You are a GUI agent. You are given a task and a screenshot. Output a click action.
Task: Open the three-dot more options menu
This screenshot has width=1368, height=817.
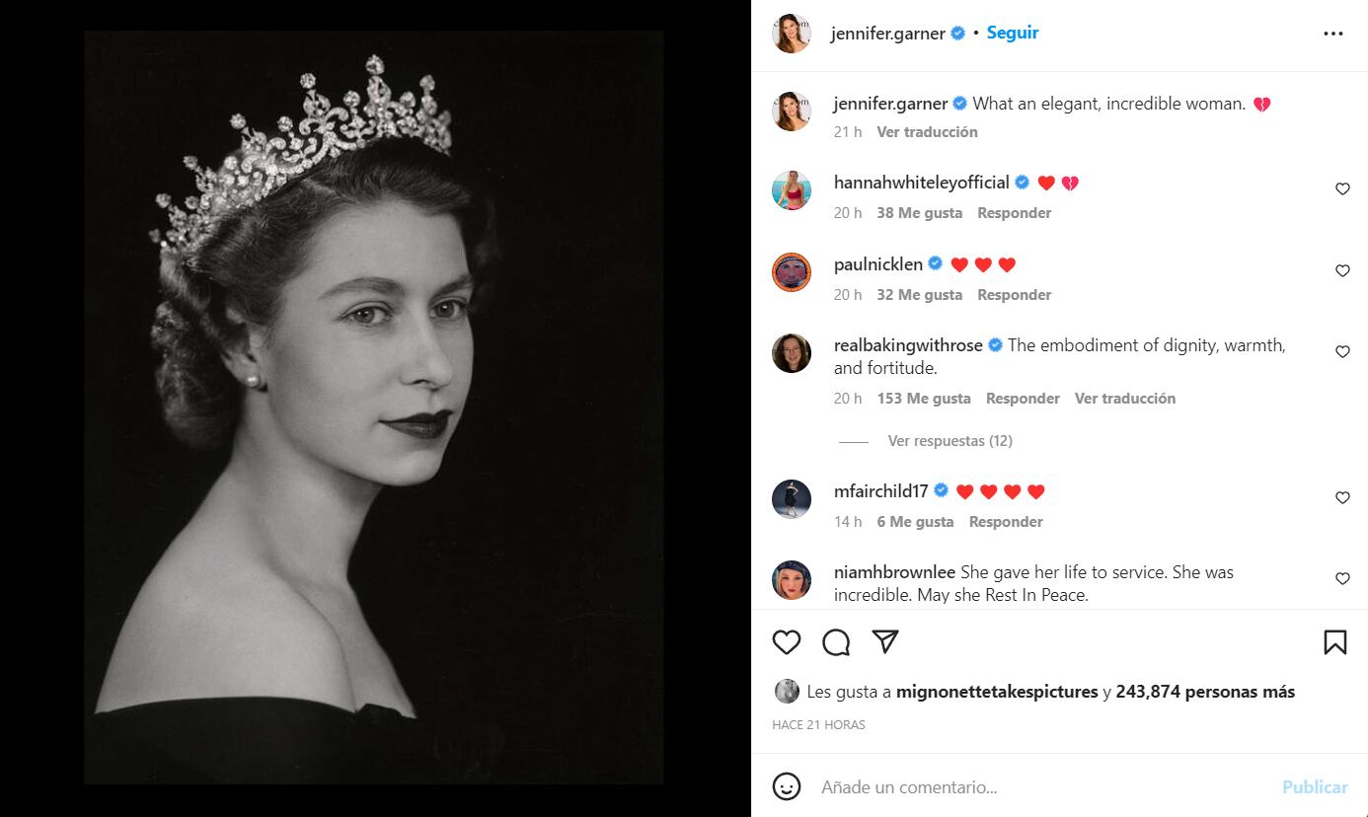(x=1333, y=34)
